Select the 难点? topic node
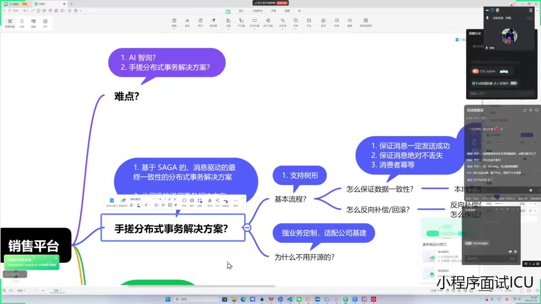This screenshot has height=304, width=541. (x=127, y=96)
